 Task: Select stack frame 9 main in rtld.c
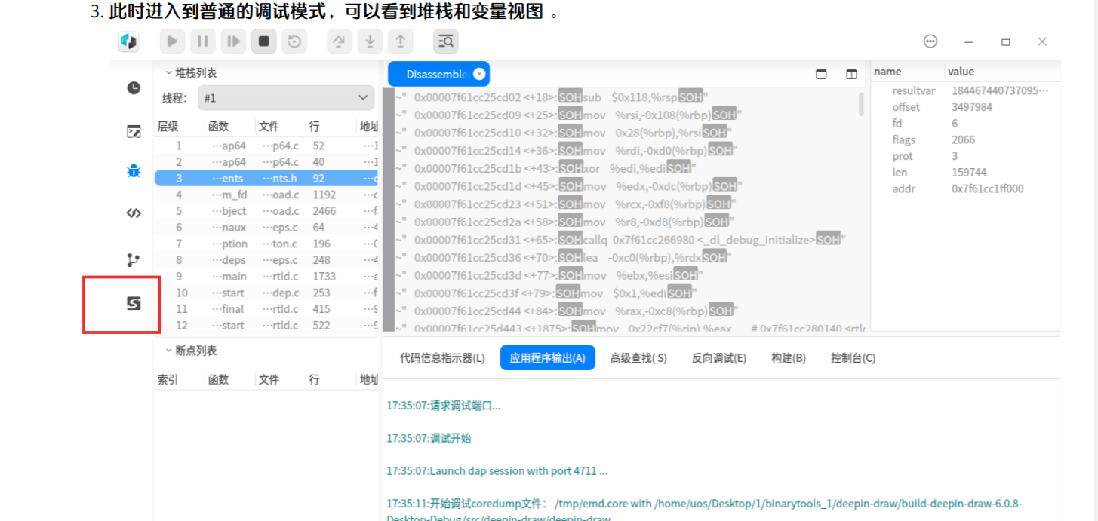pyautogui.click(x=266, y=277)
